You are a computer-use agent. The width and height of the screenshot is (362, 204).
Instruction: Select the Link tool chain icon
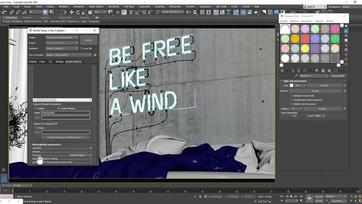11,12
